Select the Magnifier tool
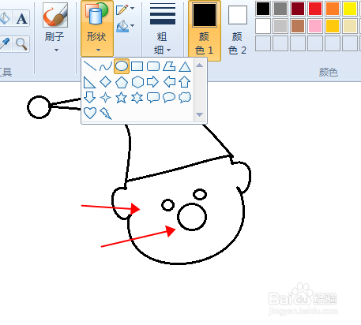This screenshot has width=361, height=325. click(21, 44)
